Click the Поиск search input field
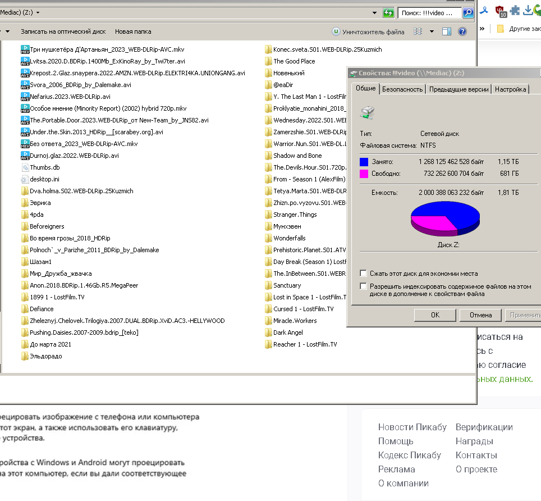This screenshot has width=541, height=501. tap(429, 12)
